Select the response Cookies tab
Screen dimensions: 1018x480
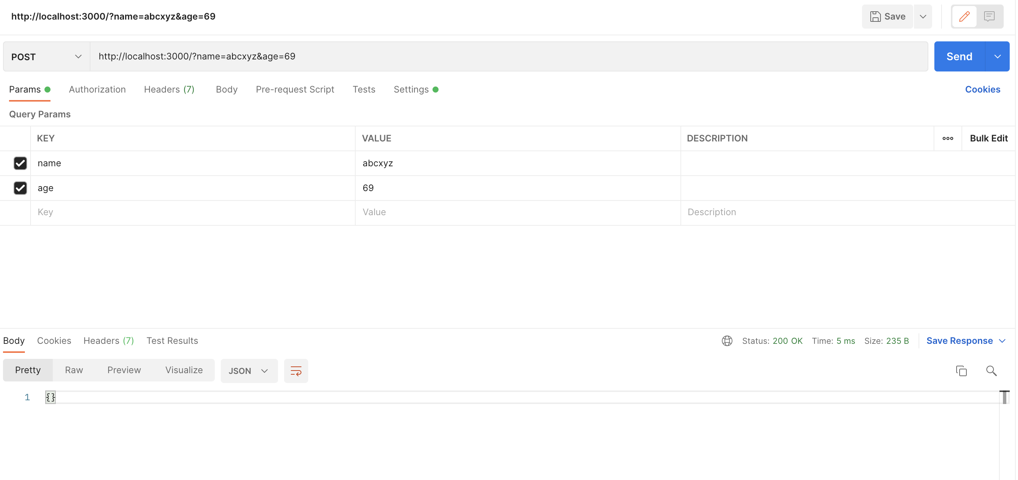coord(54,341)
